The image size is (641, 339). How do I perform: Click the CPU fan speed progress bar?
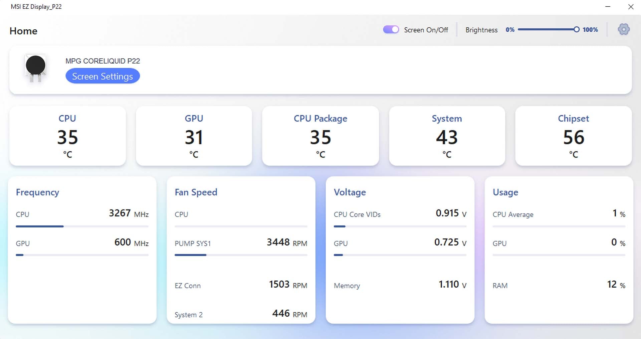(x=241, y=226)
